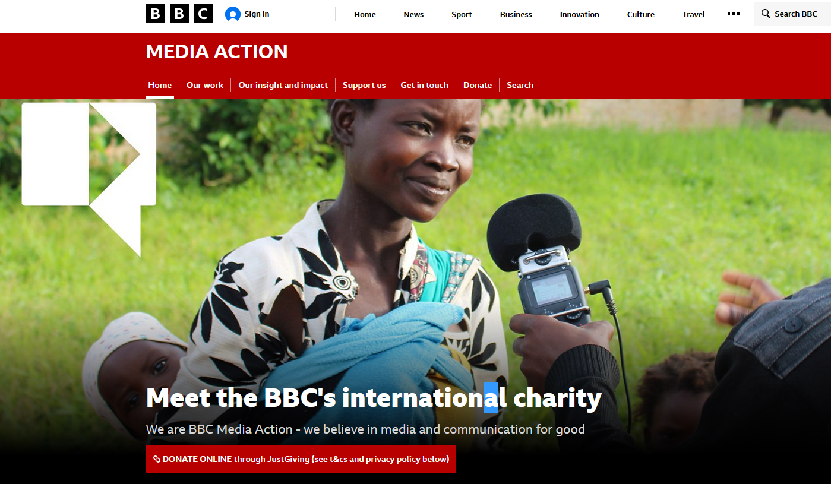The image size is (831, 484).
Task: Open the three-dots more menu
Action: pyautogui.click(x=734, y=14)
